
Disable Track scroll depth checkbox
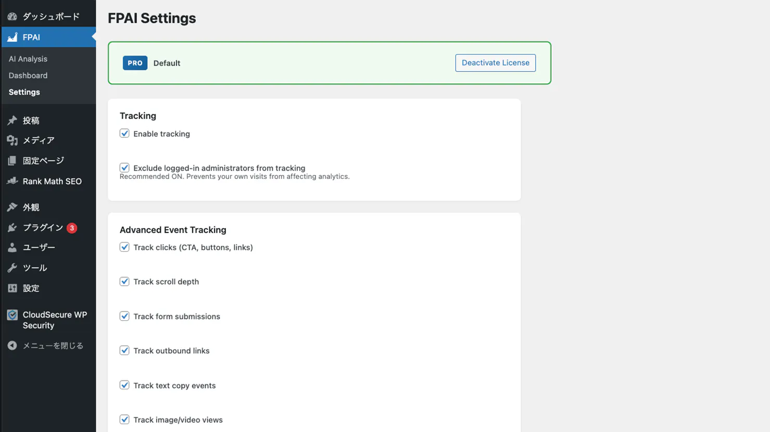124,281
